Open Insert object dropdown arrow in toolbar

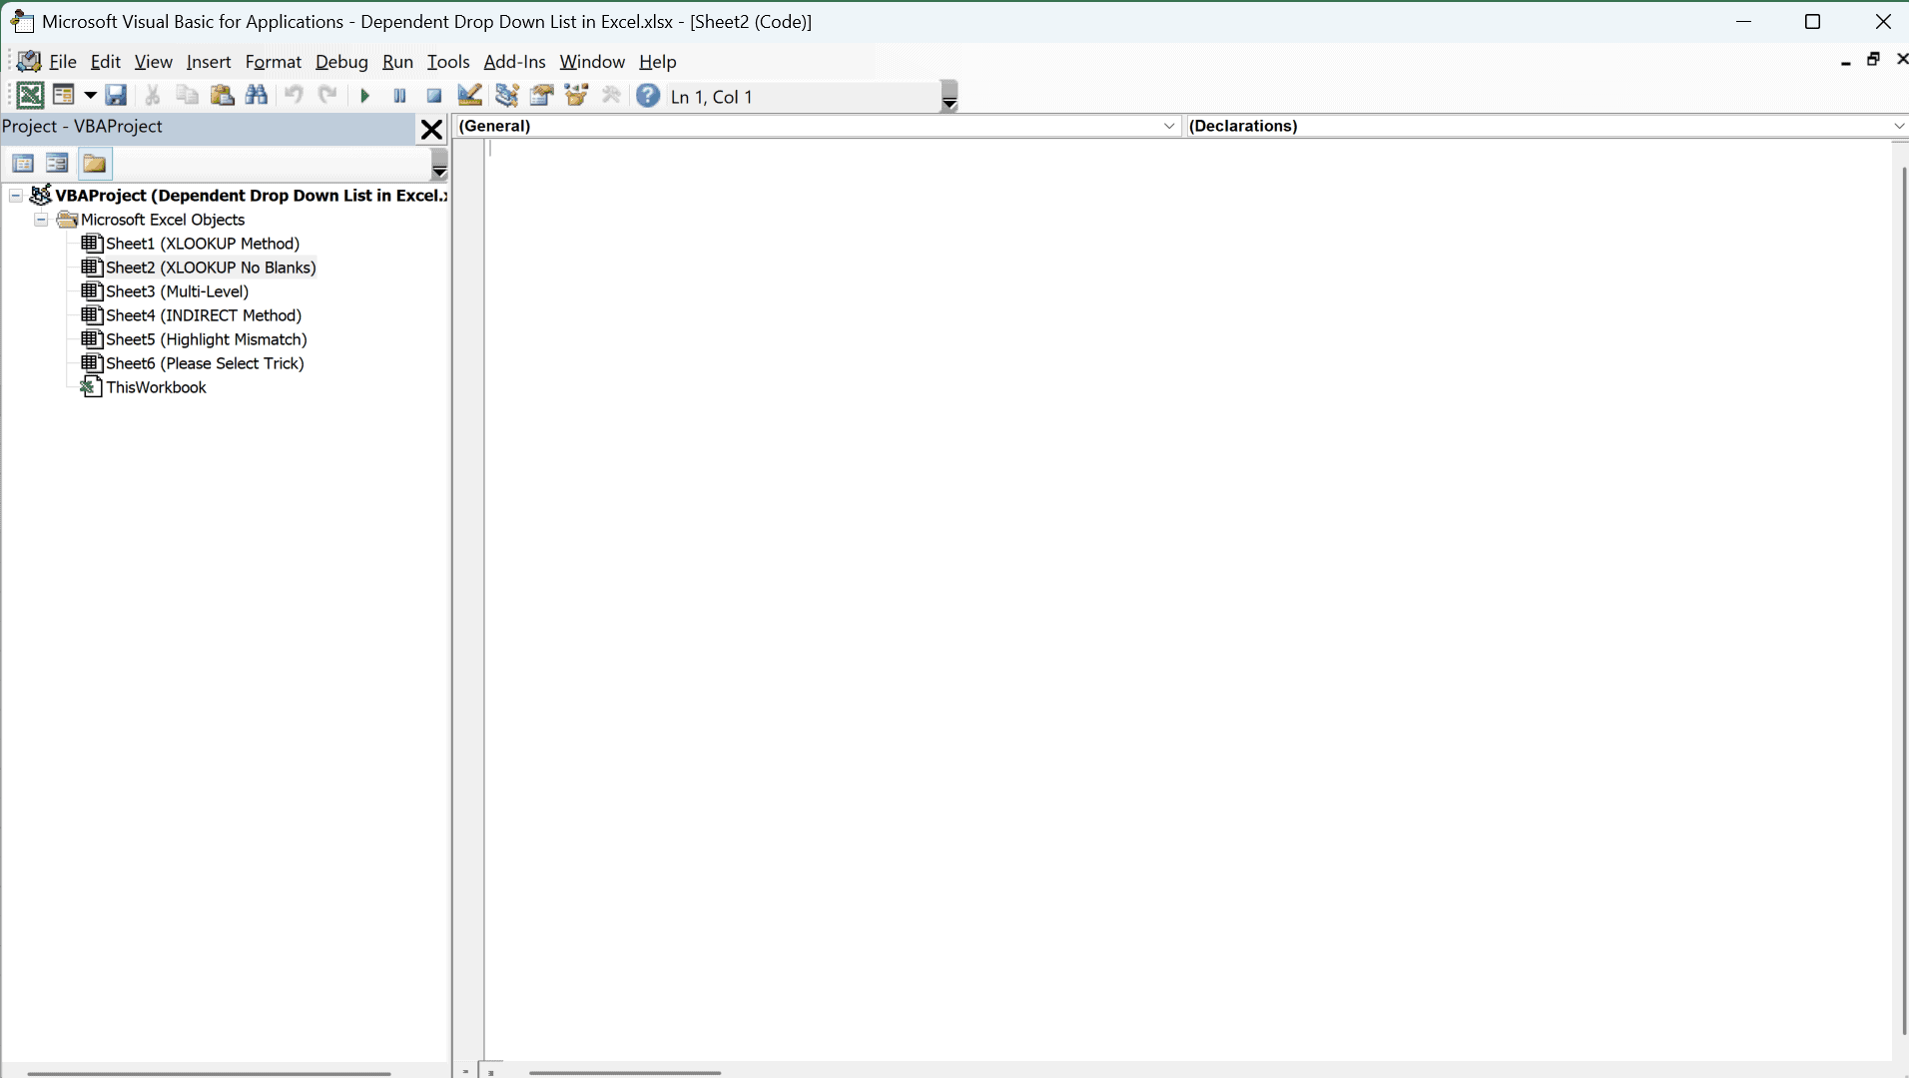(x=90, y=96)
